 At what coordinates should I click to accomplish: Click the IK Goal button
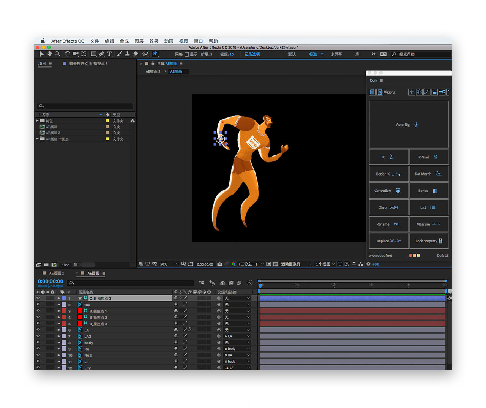point(429,157)
